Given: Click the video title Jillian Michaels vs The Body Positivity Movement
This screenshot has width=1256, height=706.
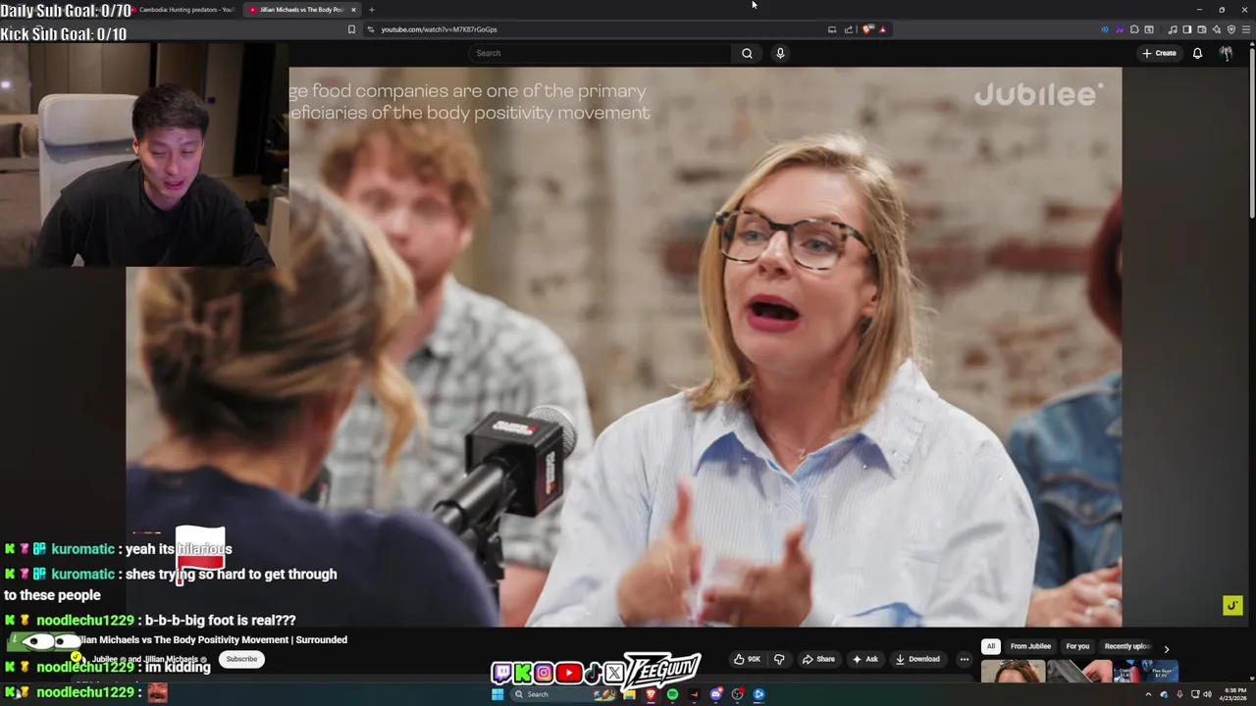Looking at the screenshot, I should [211, 639].
